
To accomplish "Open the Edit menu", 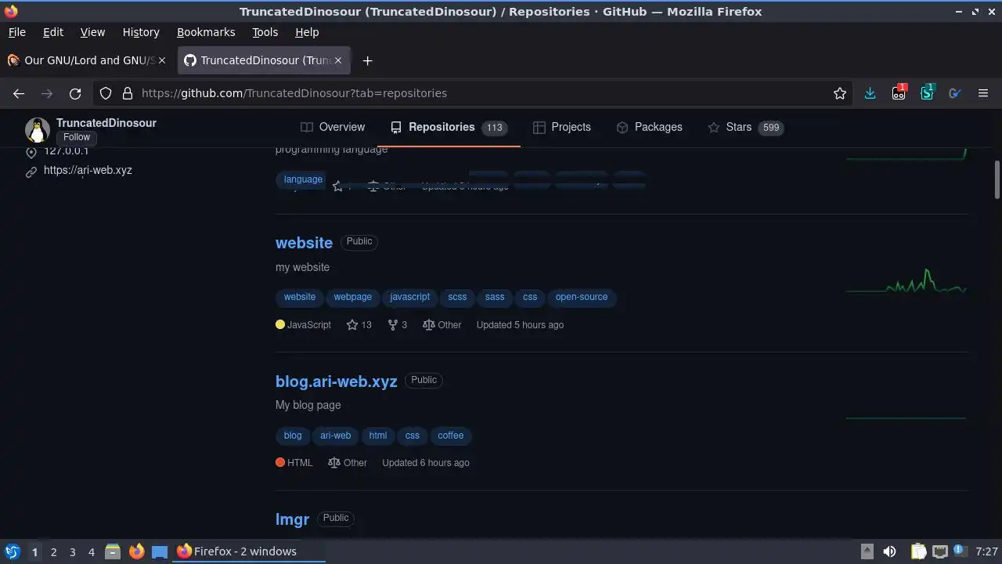I will 53,32.
